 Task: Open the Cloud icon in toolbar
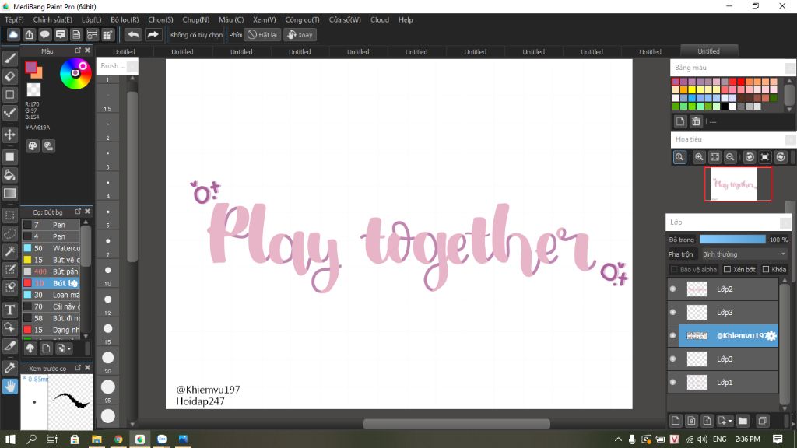[13, 34]
